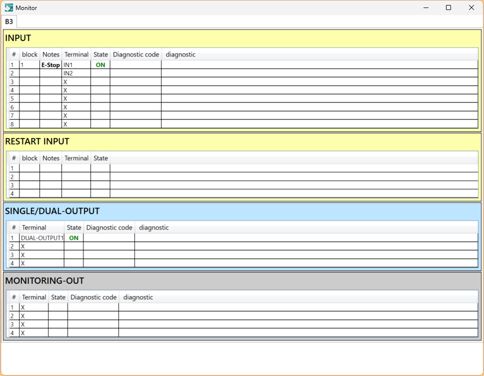Screen dimensions: 484x376
Task: Select the IN1 terminal cell
Action: pos(76,65)
